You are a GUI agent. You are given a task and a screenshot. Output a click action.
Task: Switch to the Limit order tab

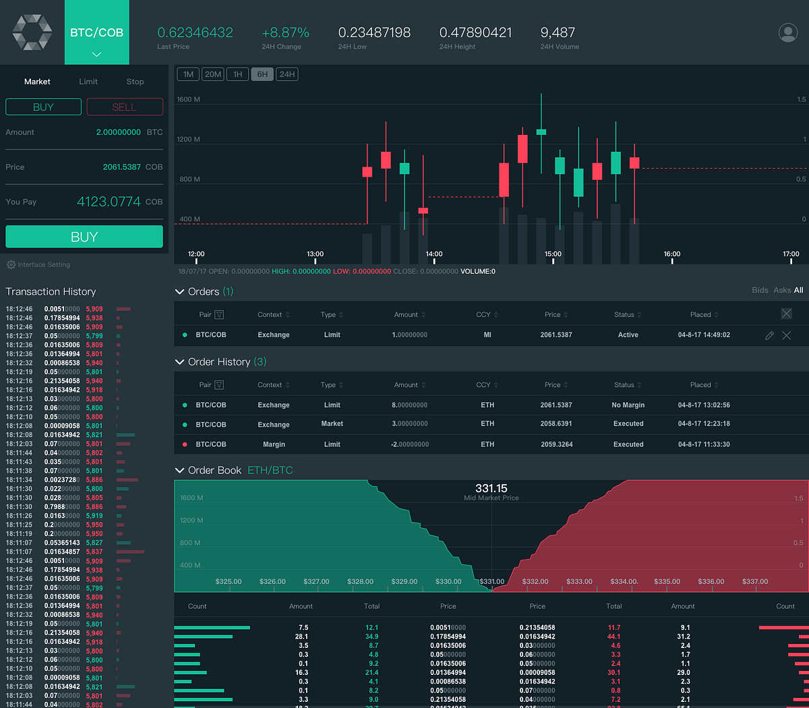pyautogui.click(x=88, y=82)
